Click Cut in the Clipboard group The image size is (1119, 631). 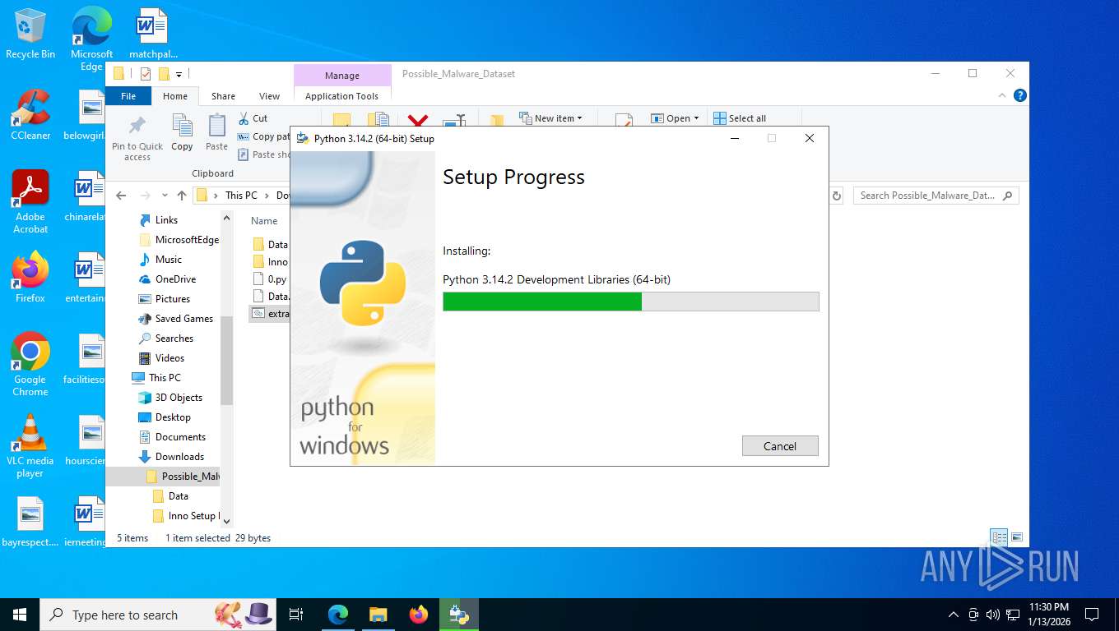click(x=253, y=118)
